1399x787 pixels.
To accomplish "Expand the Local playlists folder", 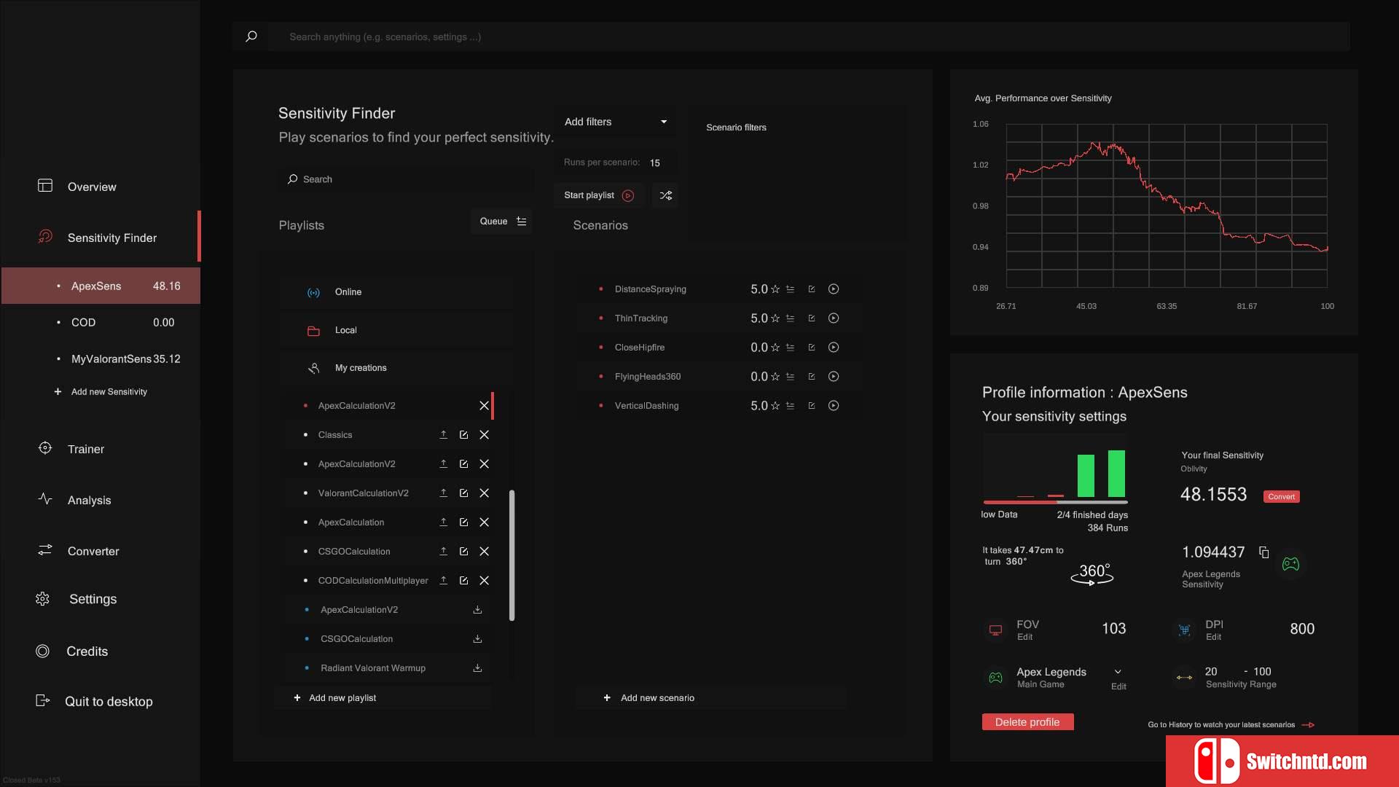I will [x=396, y=330].
